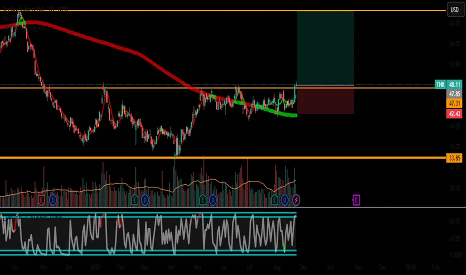Open the dividend D marker in August

click(284, 200)
